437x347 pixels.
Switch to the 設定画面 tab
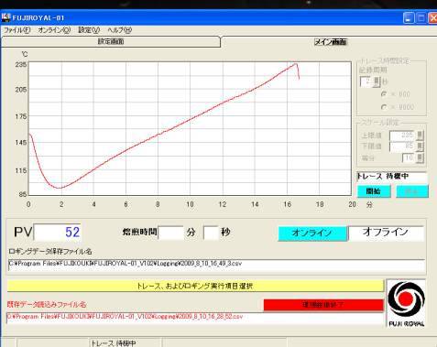click(111, 41)
